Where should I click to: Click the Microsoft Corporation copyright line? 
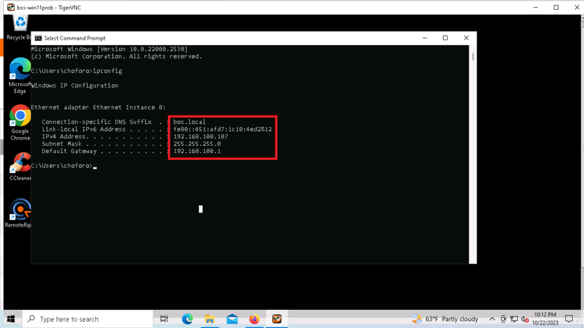point(116,56)
